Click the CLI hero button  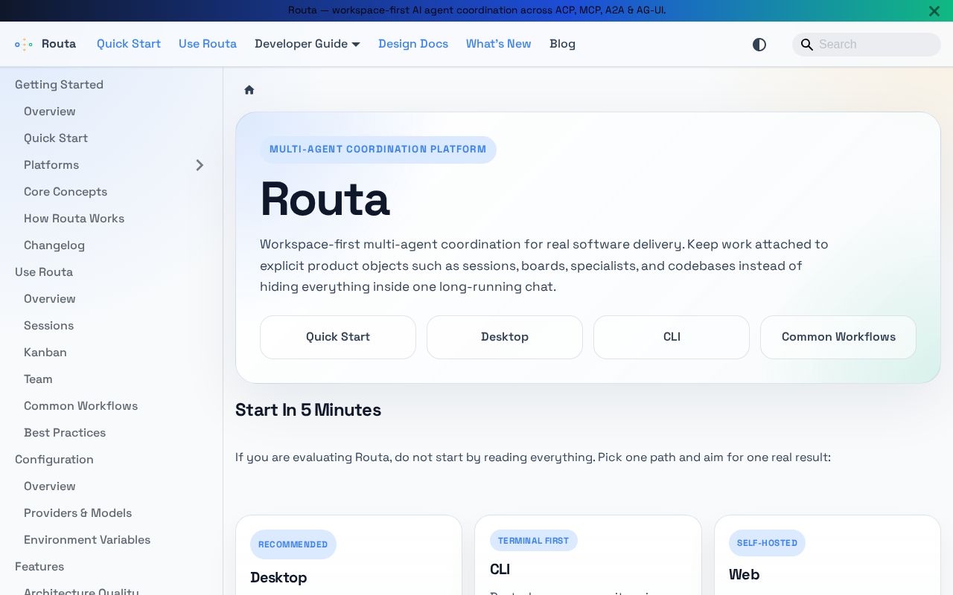coord(672,337)
